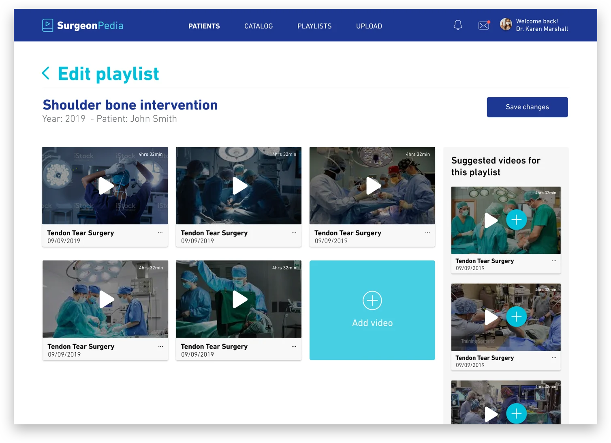Go back using the Edit playlist chevron

click(x=46, y=73)
